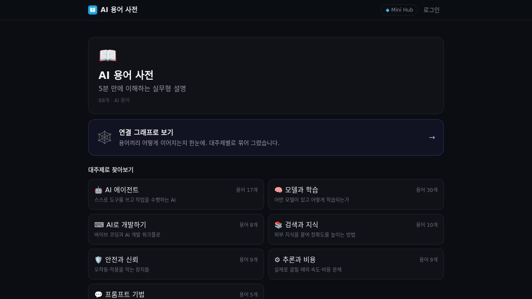This screenshot has height=299, width=532.
Task: Click the speech bubble icon for 프롬프트 기법
Action: point(99,295)
